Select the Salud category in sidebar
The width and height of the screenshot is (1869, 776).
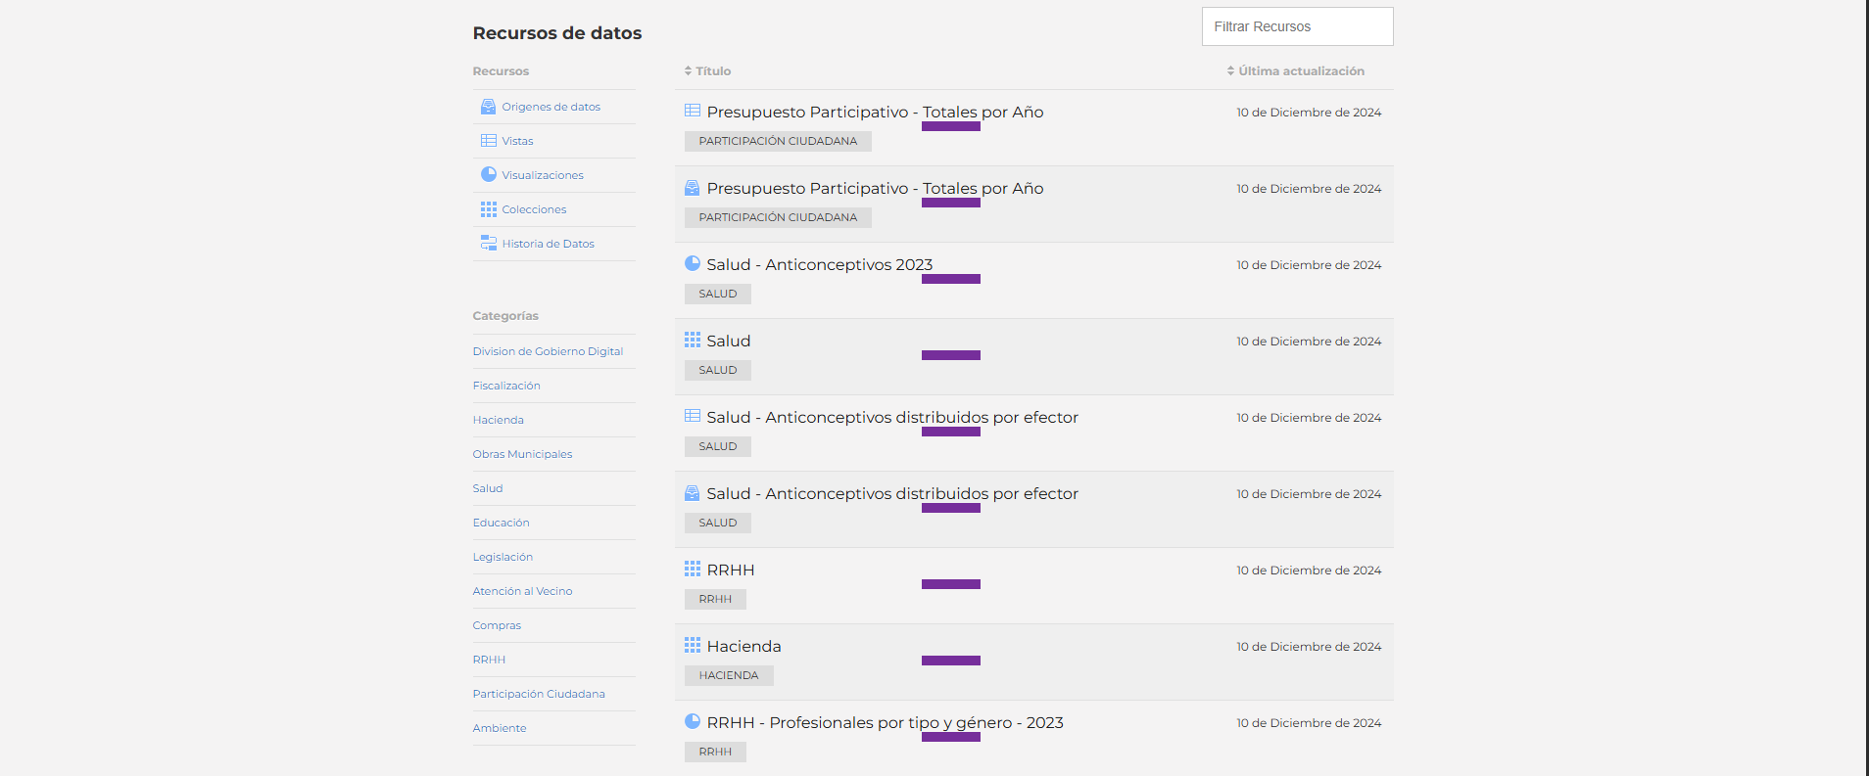tap(488, 488)
